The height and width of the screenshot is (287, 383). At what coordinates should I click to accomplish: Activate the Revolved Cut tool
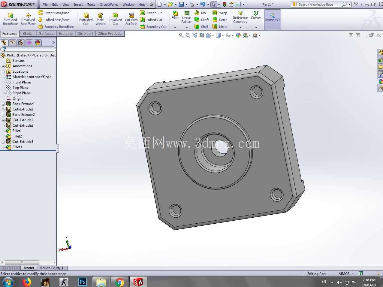coord(115,19)
